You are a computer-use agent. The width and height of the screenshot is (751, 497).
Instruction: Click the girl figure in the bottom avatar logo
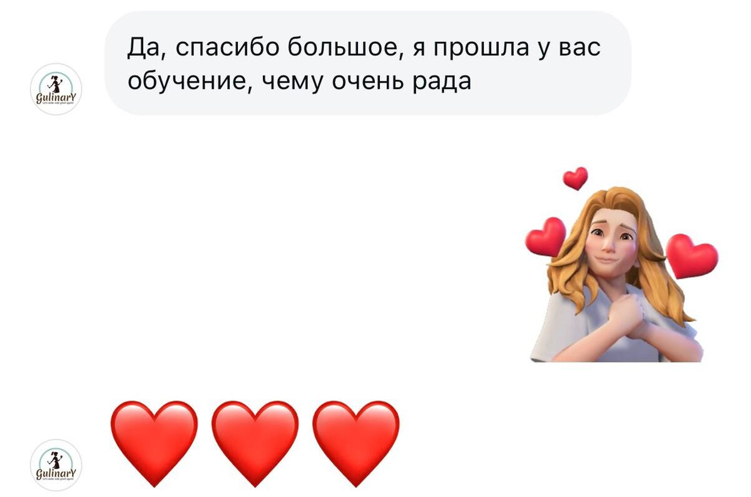[x=56, y=459]
